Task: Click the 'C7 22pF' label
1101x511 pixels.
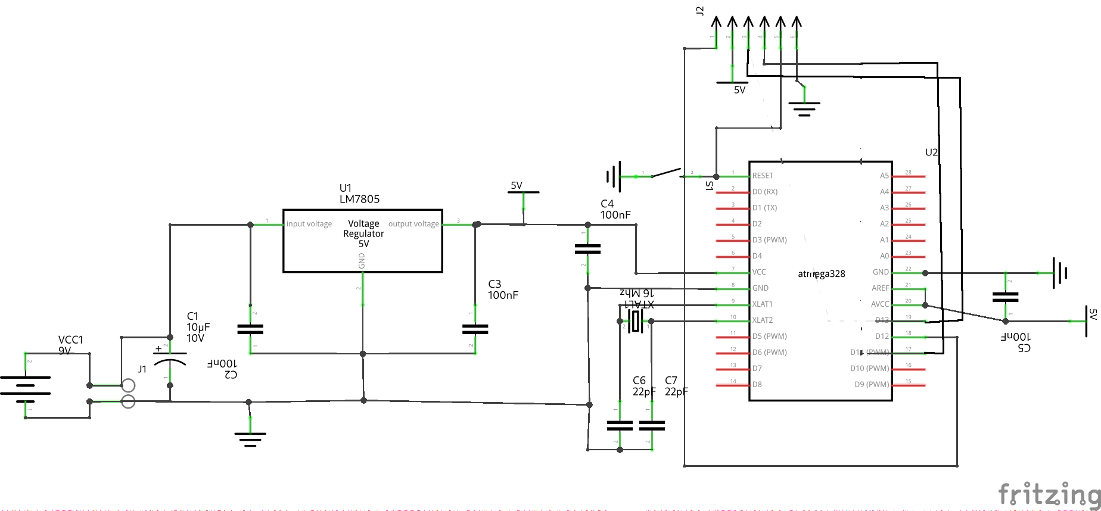Action: [676, 386]
